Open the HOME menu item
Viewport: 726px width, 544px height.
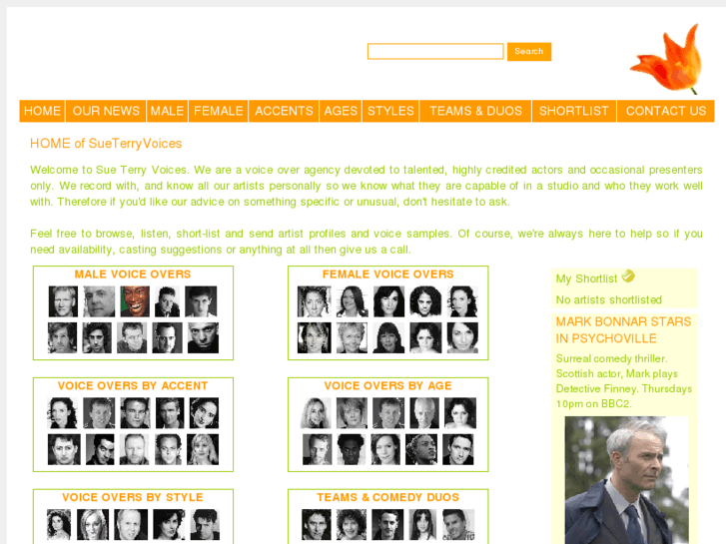coord(42,111)
